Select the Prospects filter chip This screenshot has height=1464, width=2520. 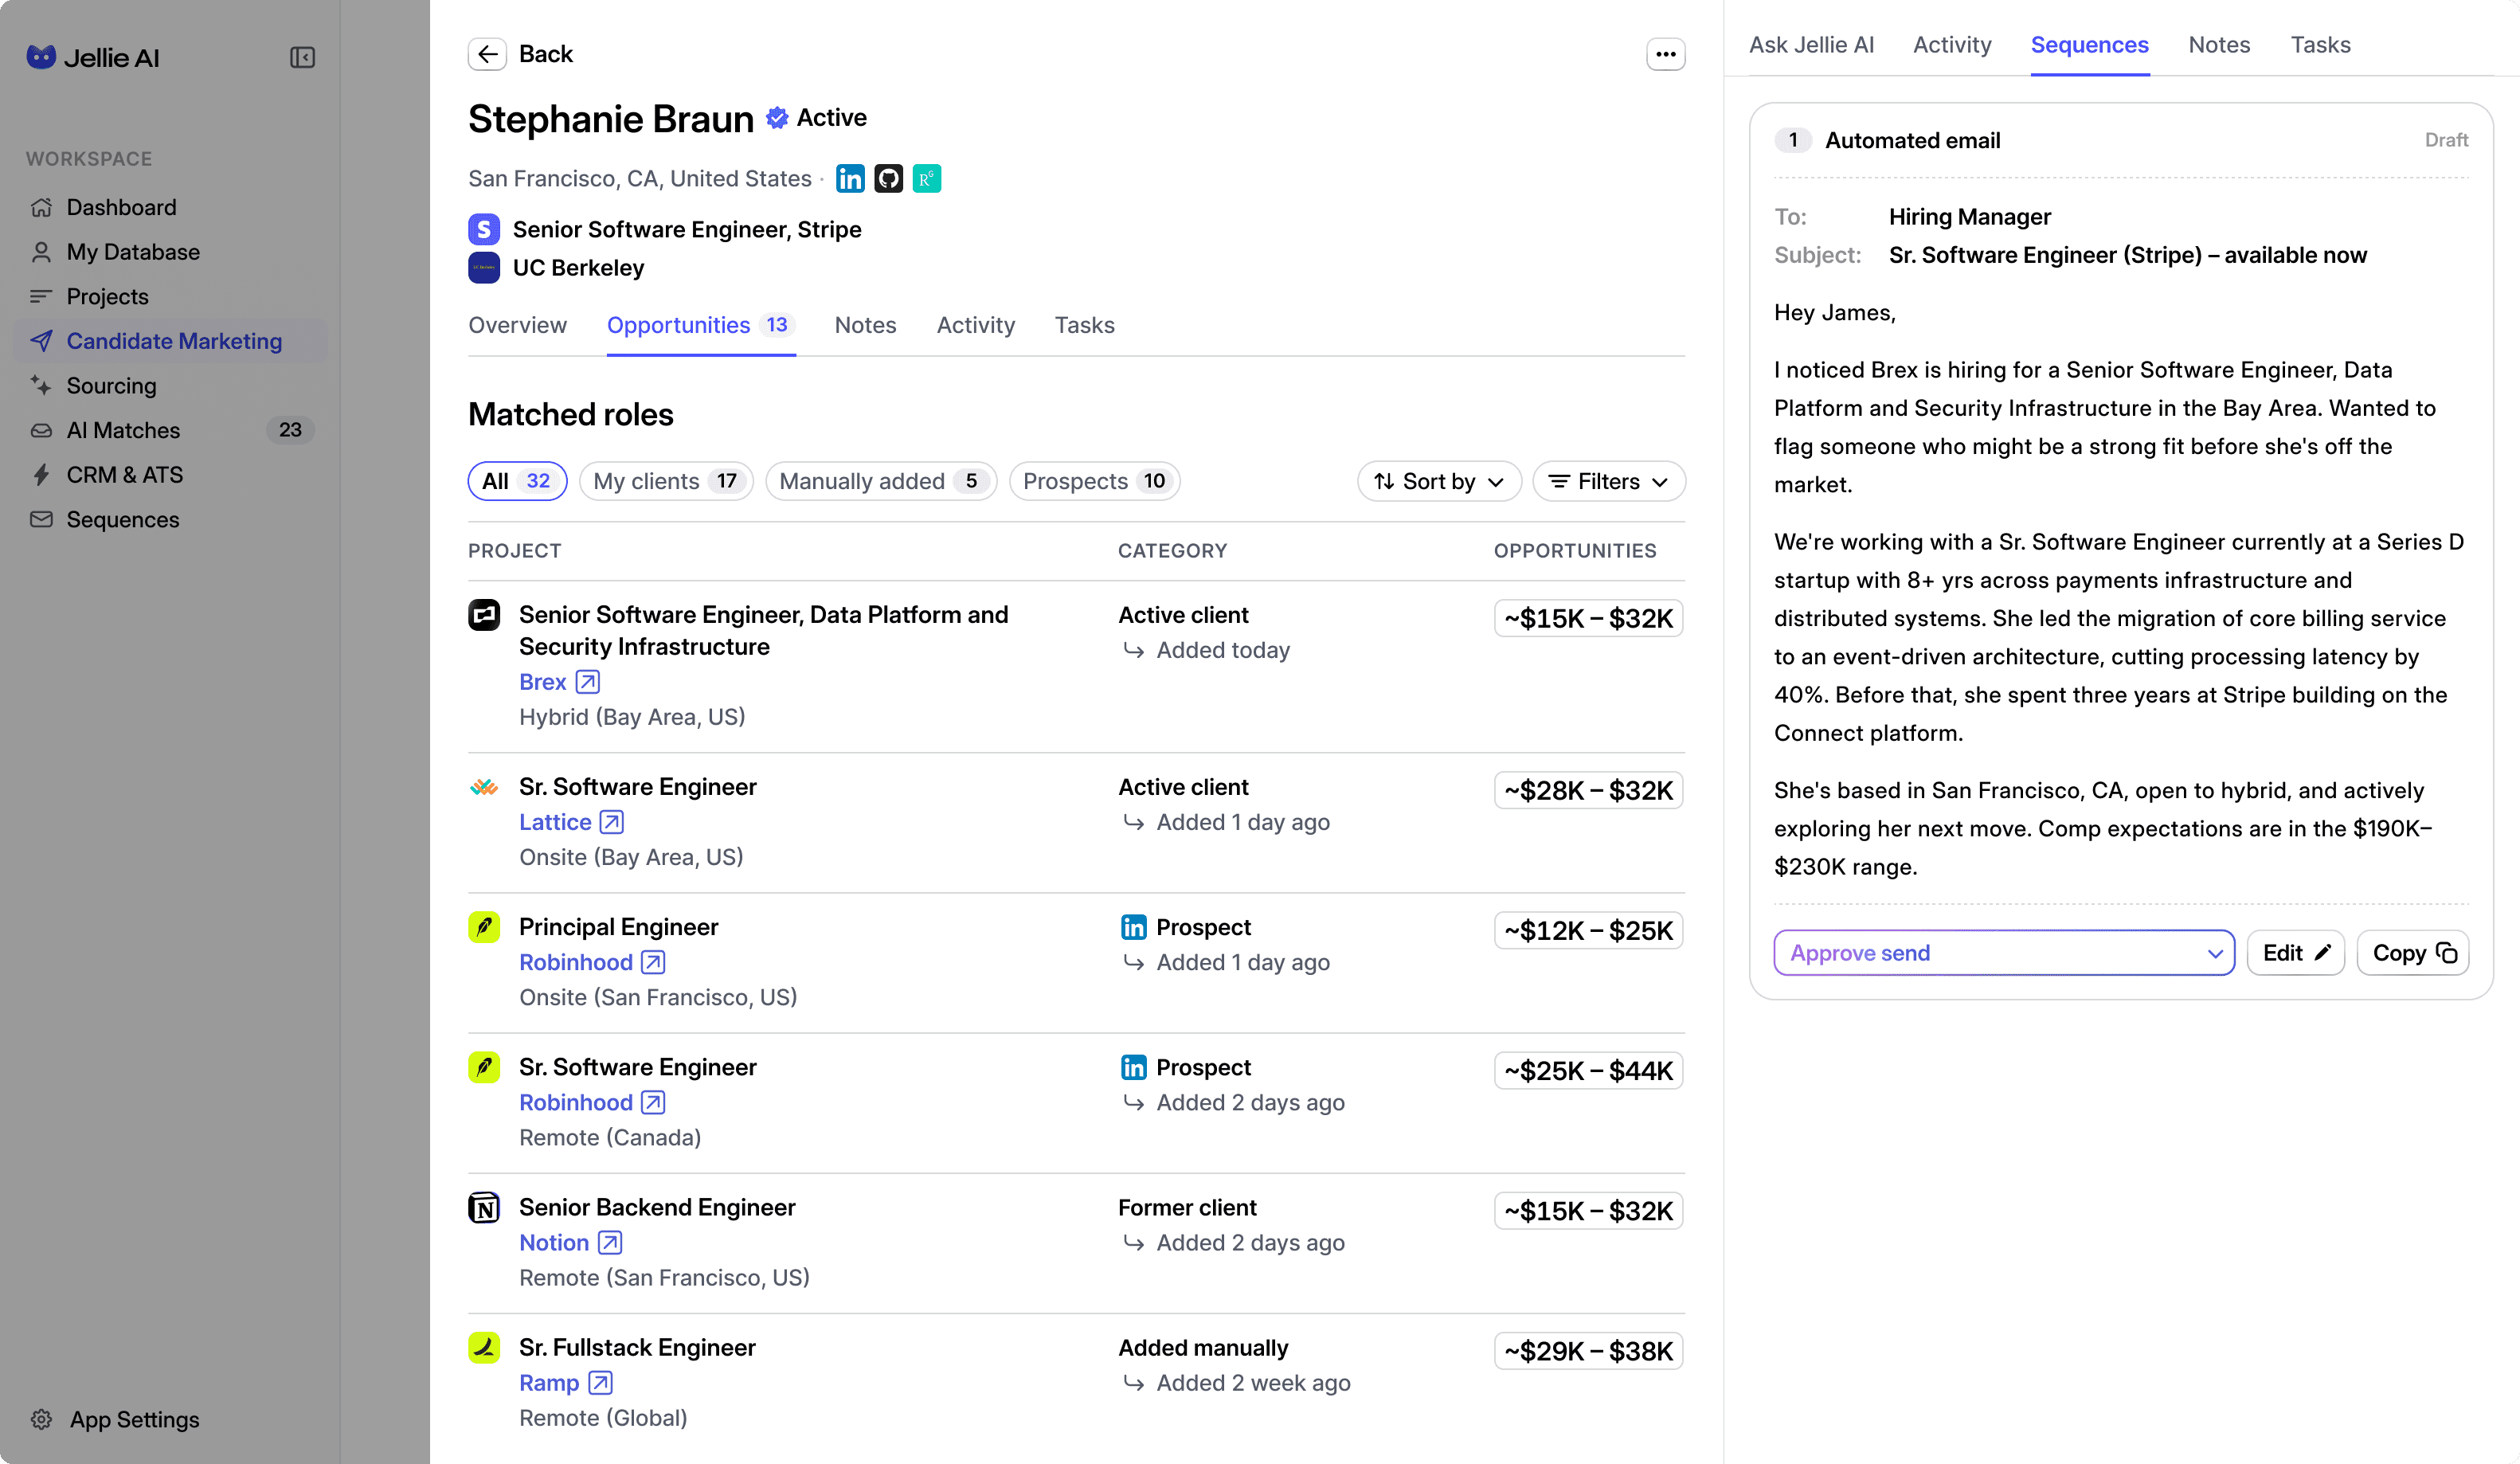tap(1094, 481)
